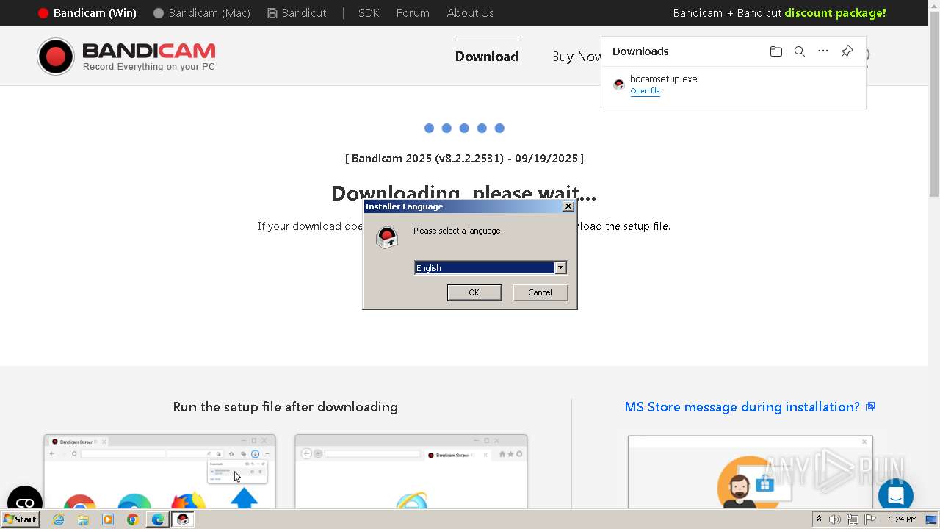940x529 pixels.
Task: Click the Open file link
Action: pyautogui.click(x=645, y=91)
